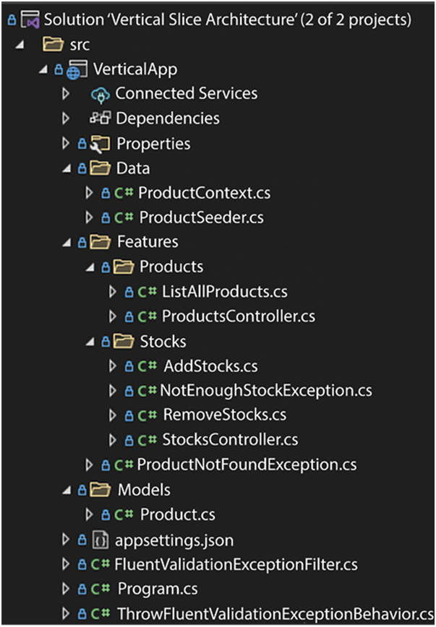The height and width of the screenshot is (627, 436).
Task: Click the Properties wrench folder icon
Action: [x=100, y=144]
